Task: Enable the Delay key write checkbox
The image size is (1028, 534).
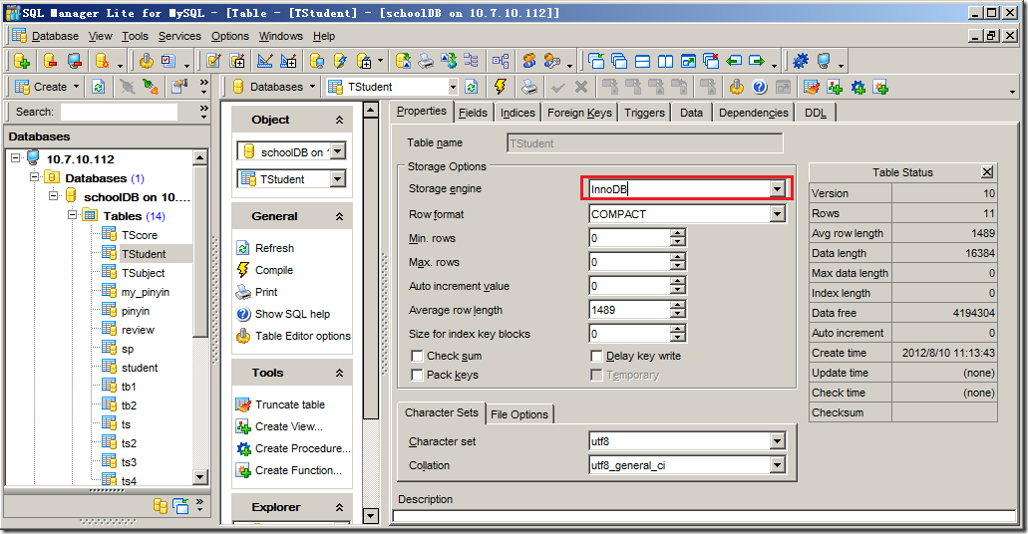Action: pyautogui.click(x=596, y=356)
